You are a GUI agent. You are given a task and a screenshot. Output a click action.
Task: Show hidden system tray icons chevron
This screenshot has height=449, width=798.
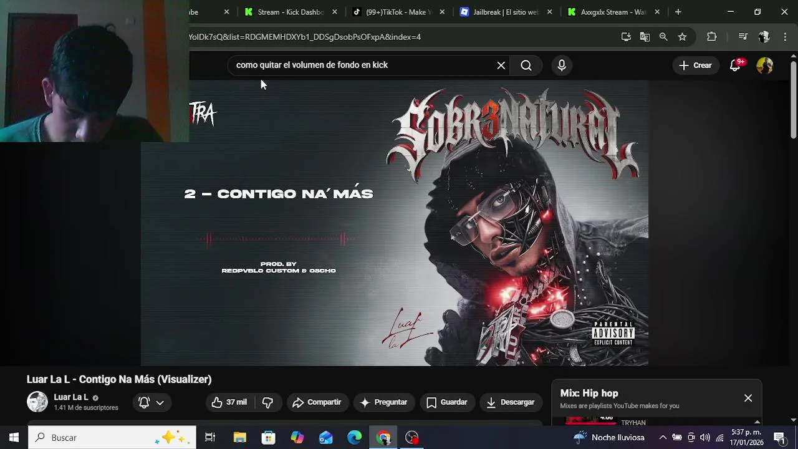(x=663, y=437)
